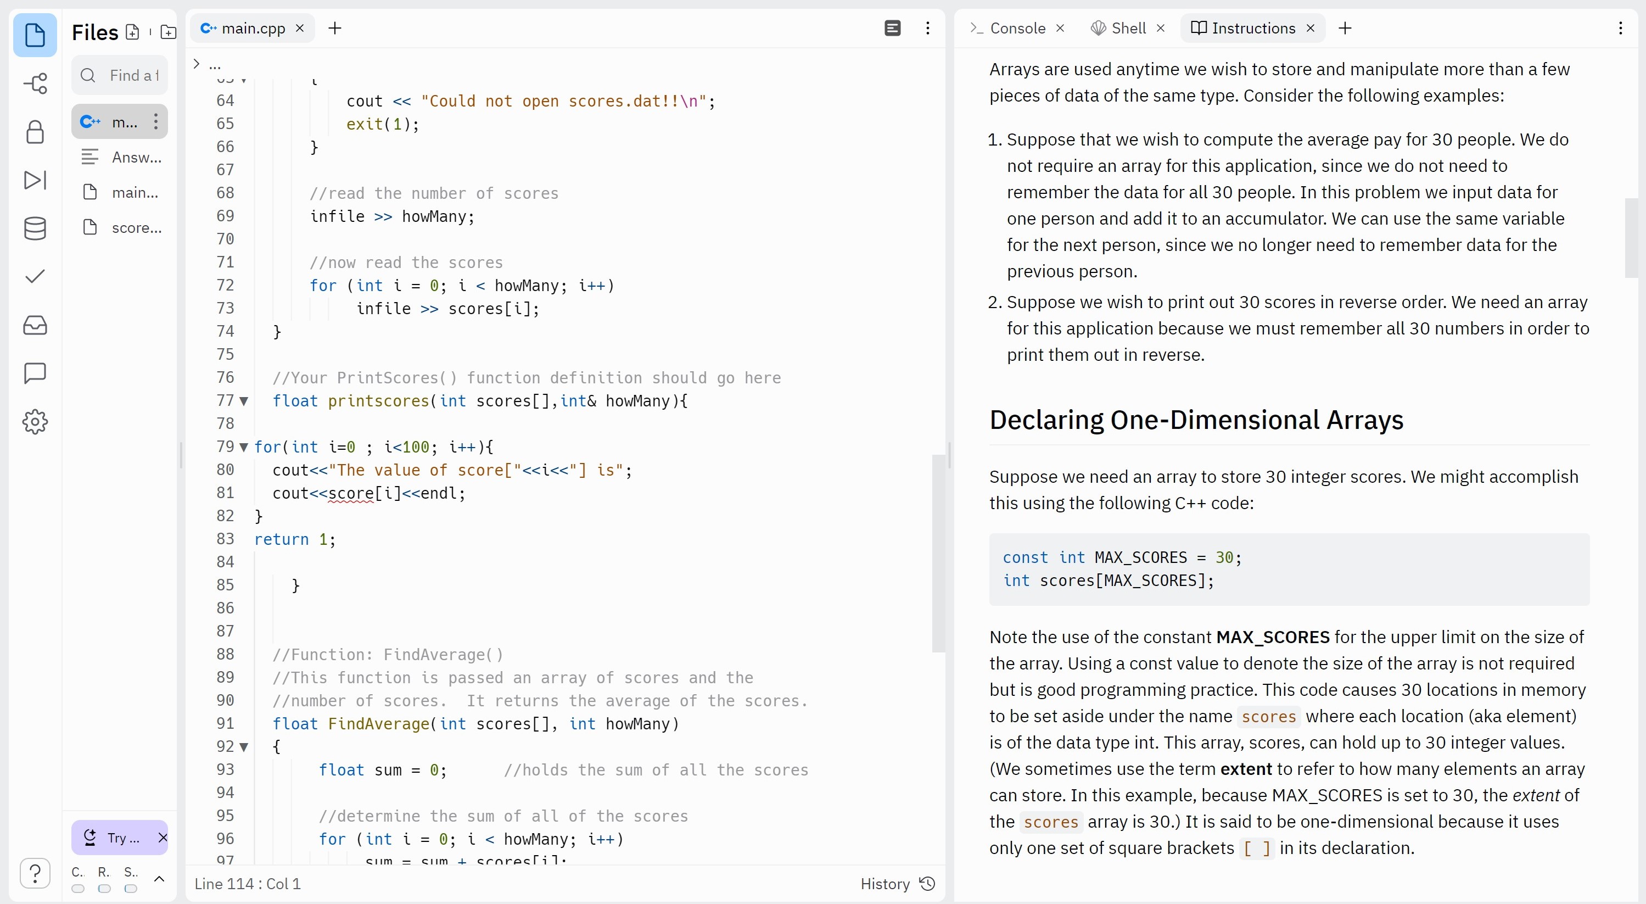Open the History view for main.cpp
This screenshot has width=1646, height=904.
pyautogui.click(x=897, y=884)
